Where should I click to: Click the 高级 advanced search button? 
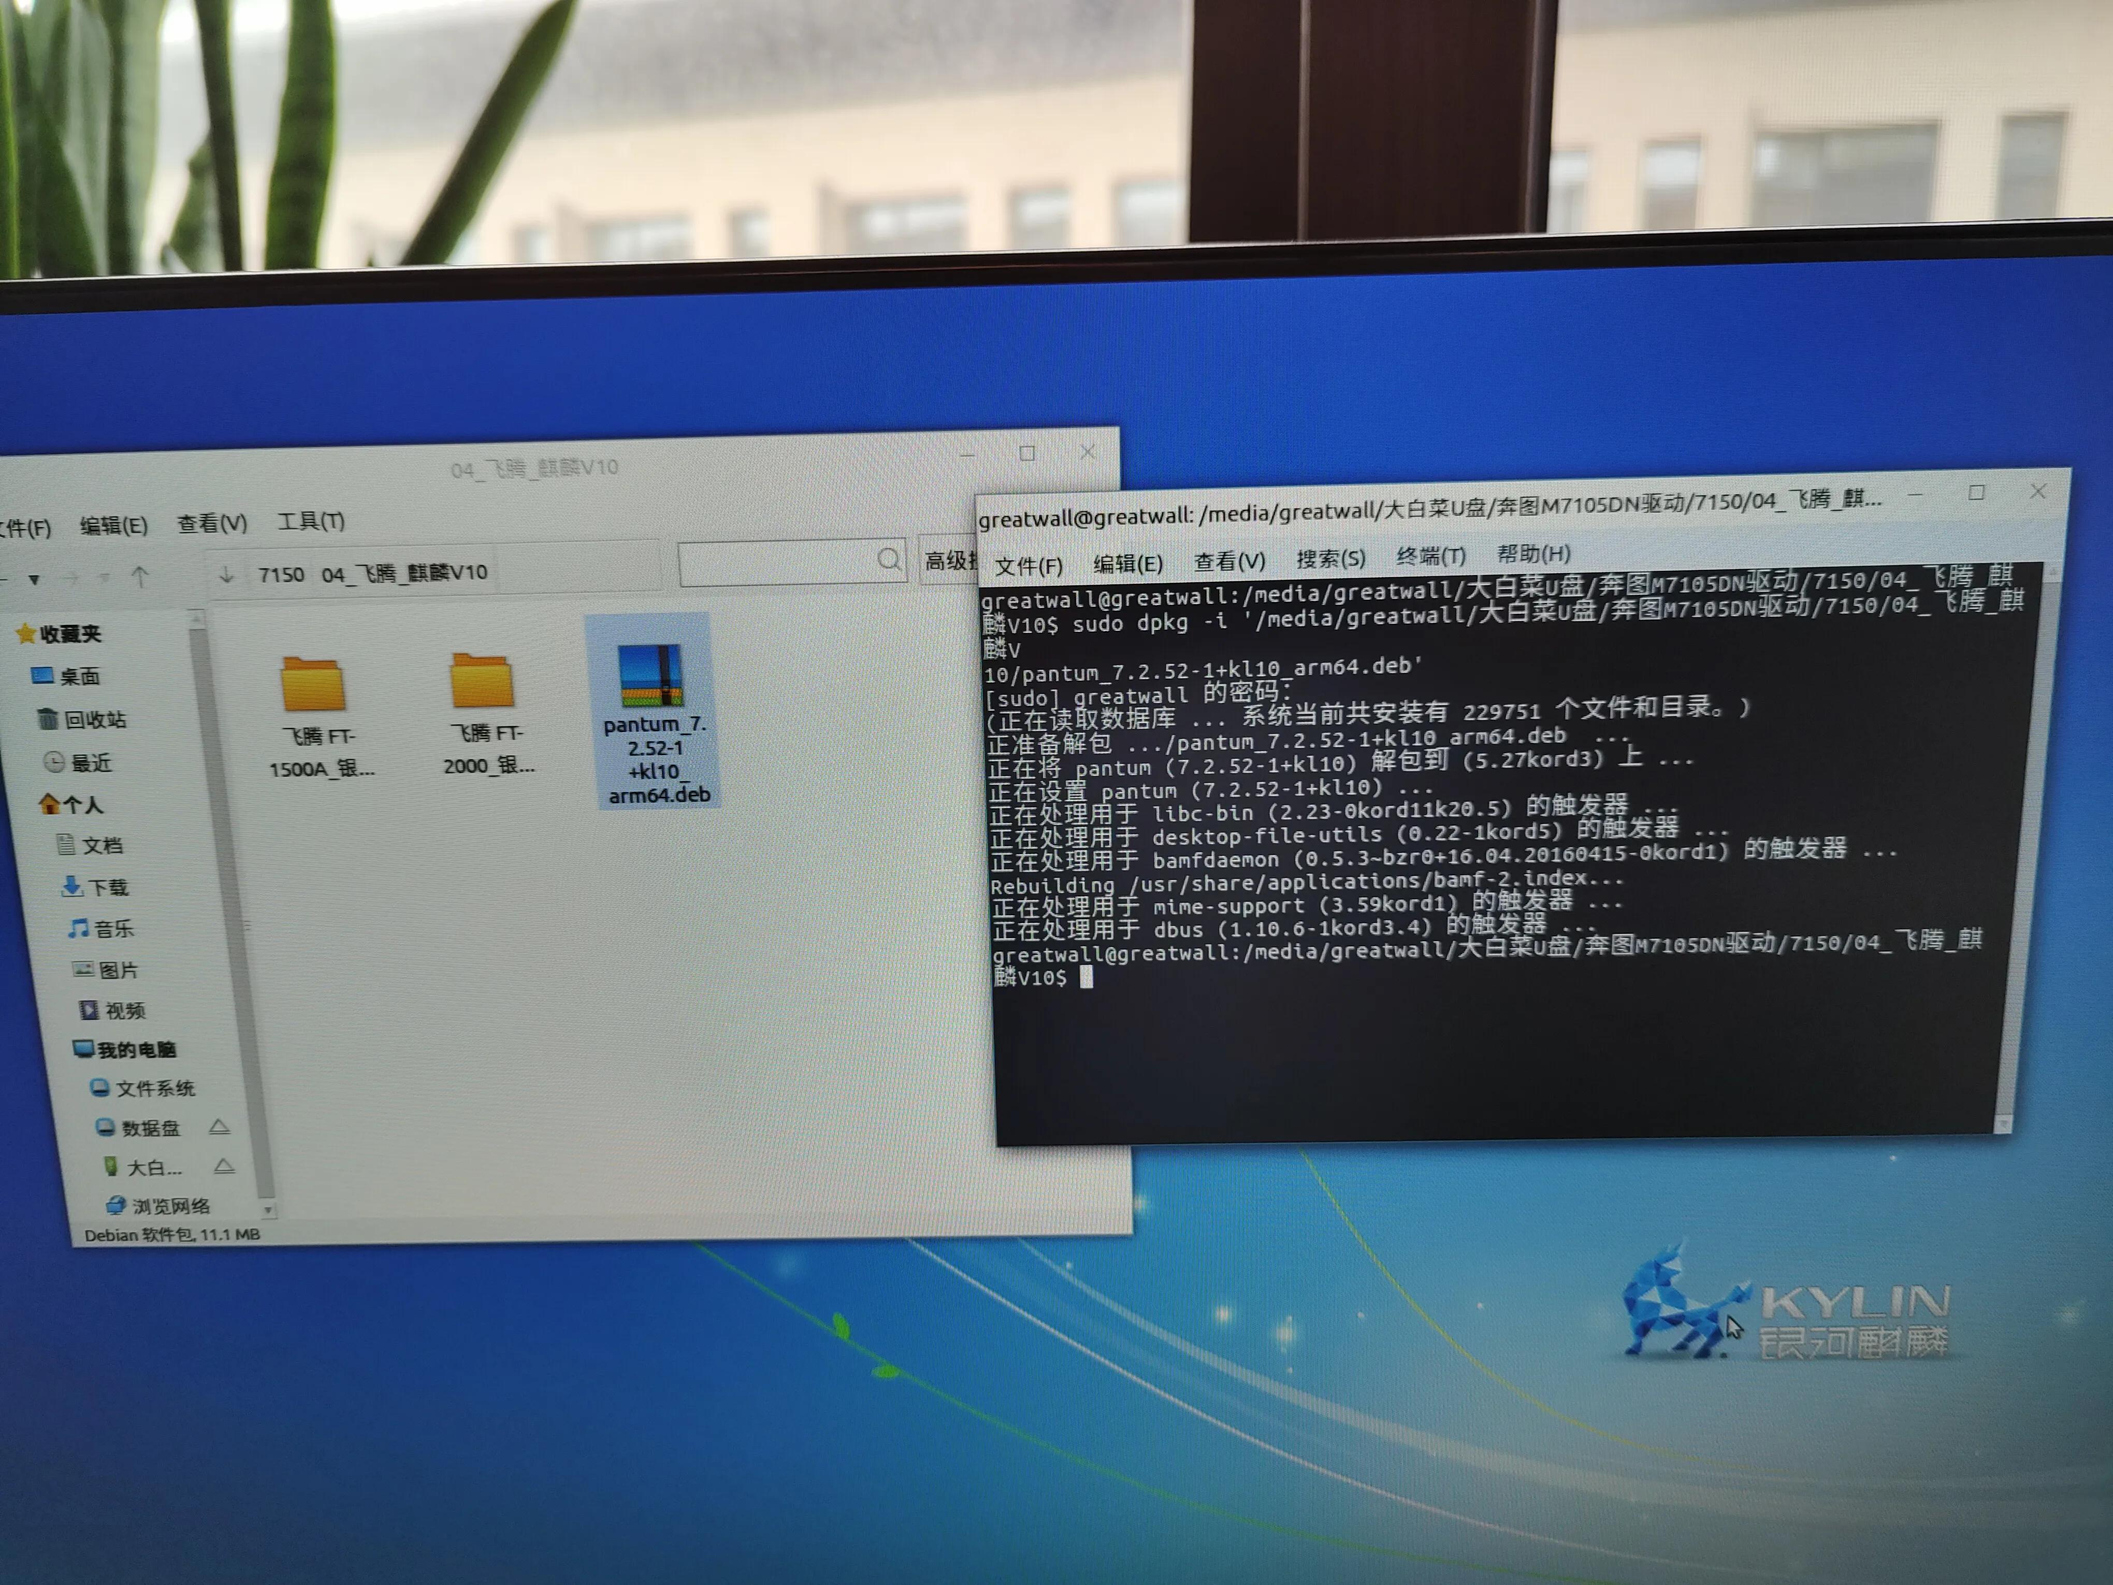pos(949,560)
